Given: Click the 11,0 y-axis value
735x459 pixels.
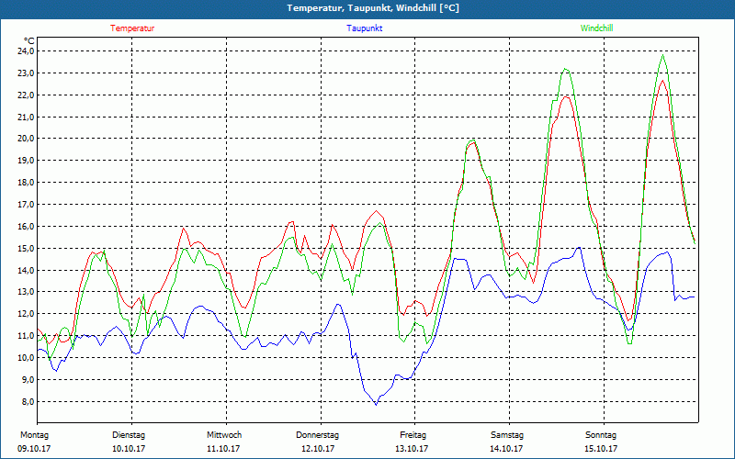Looking at the screenshot, I should 26,336.
